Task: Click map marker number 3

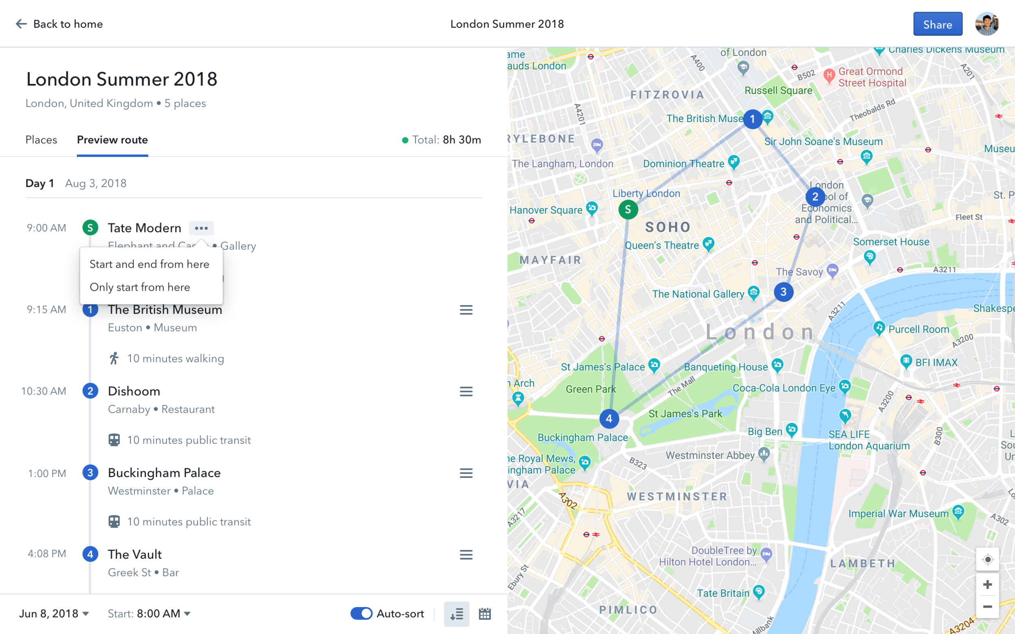Action: 784,292
